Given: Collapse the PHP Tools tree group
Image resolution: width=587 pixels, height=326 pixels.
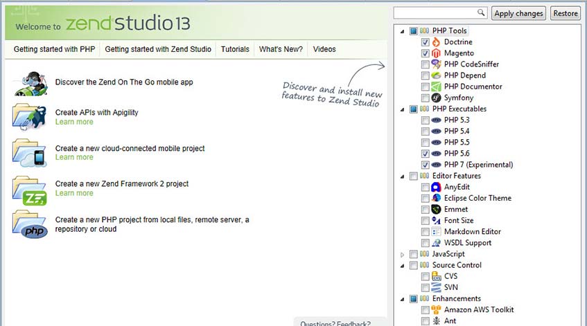Looking at the screenshot, I should coord(402,31).
